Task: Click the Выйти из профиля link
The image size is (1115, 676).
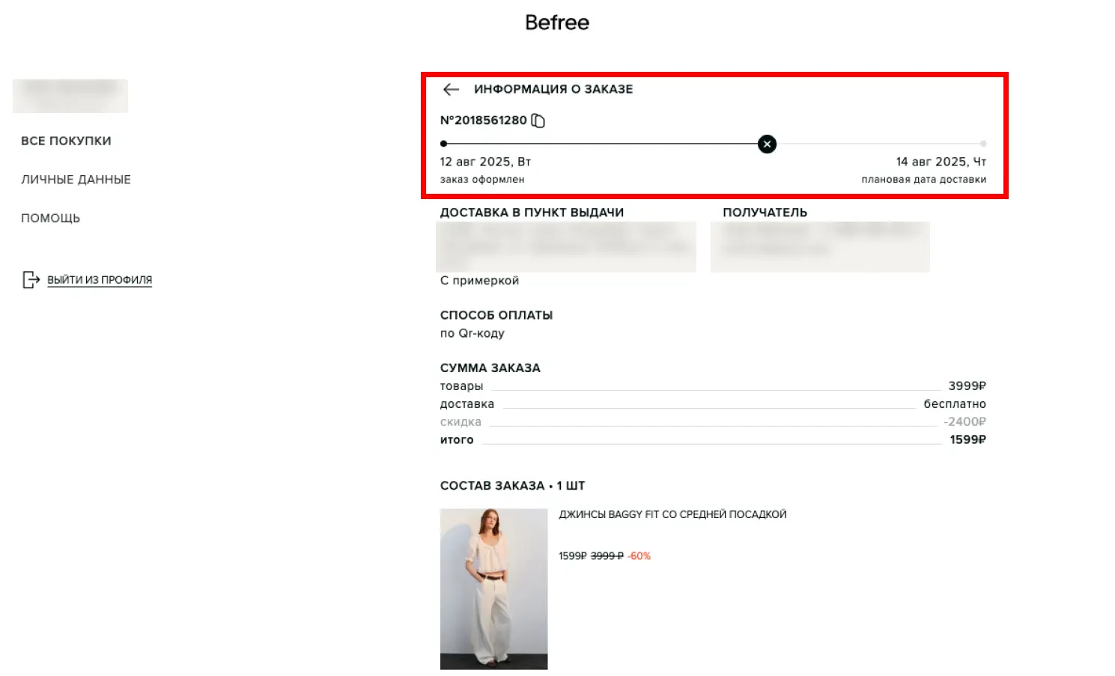Action: tap(100, 280)
